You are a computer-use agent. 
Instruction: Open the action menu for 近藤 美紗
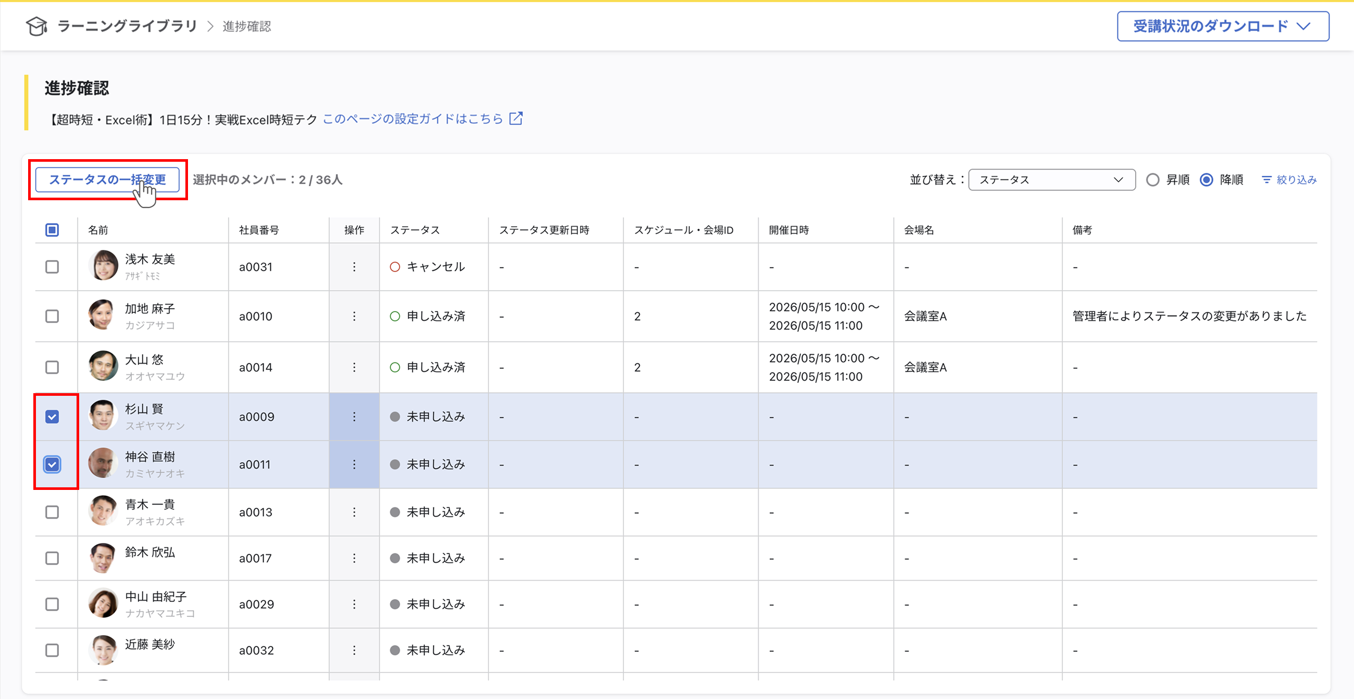(354, 650)
